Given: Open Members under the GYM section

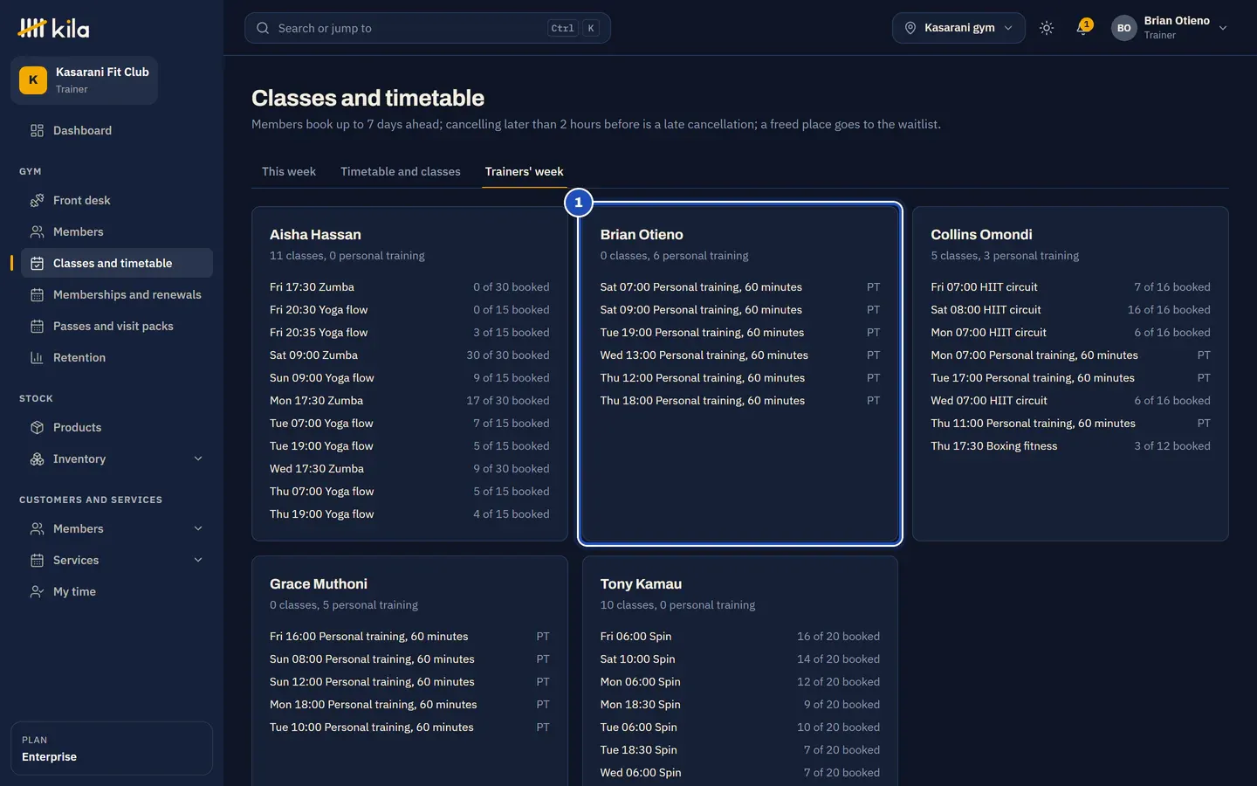Looking at the screenshot, I should (x=117, y=231).
